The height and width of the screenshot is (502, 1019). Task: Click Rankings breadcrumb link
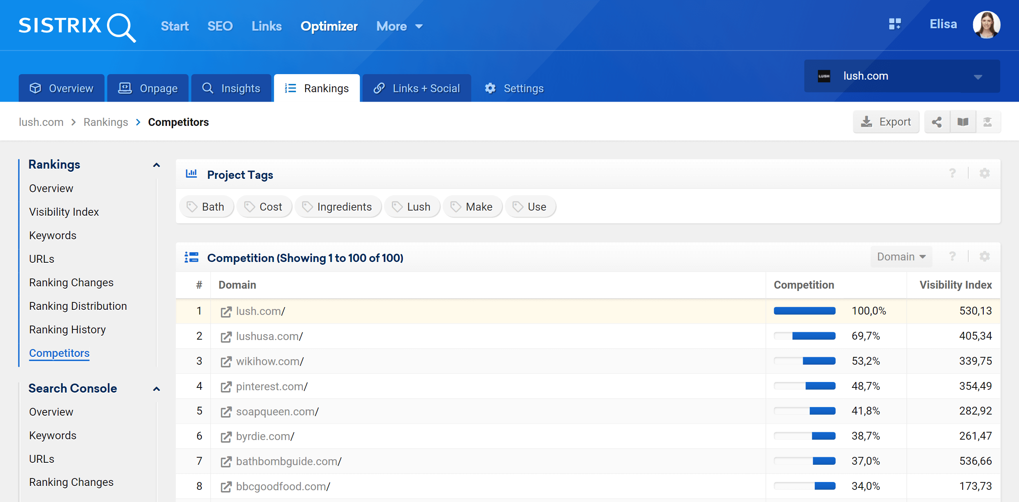click(x=105, y=122)
